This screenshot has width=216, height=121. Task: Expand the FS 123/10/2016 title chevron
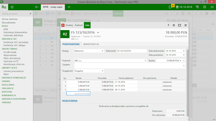click(98, 33)
